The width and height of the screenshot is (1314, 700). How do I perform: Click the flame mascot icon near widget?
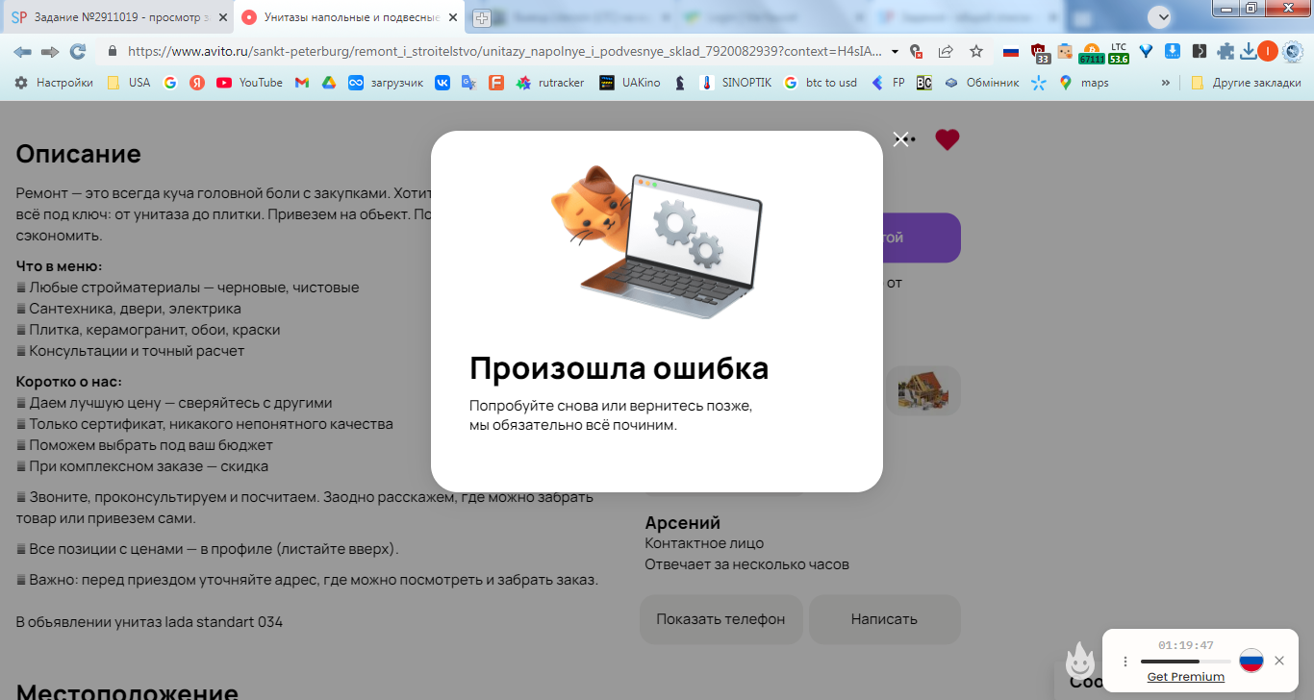(1080, 661)
